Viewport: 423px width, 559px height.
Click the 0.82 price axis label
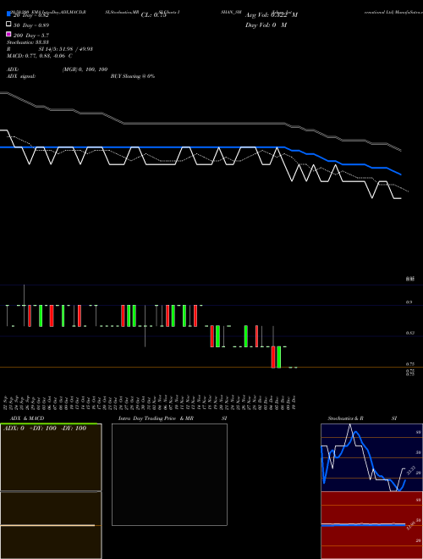pyautogui.click(x=409, y=333)
